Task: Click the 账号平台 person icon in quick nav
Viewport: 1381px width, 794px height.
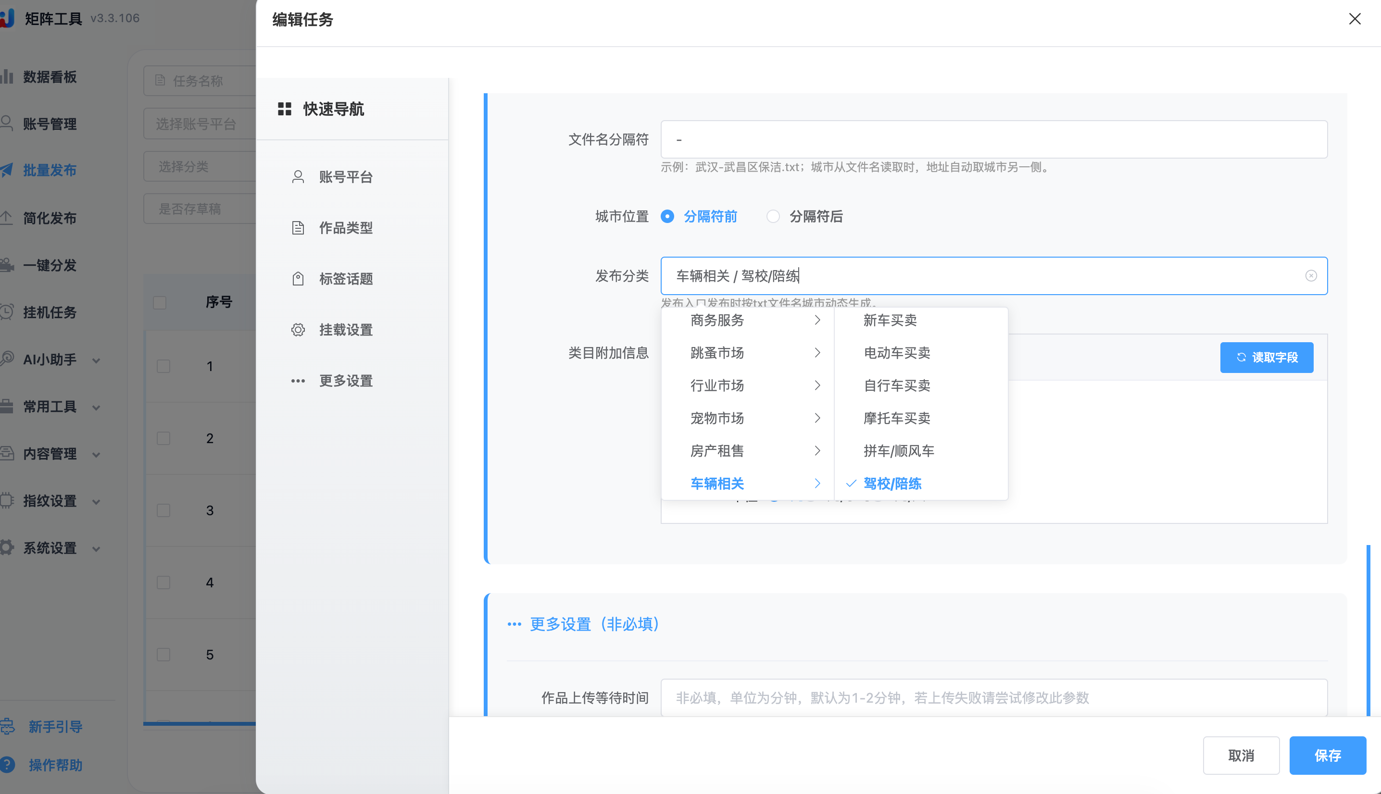Action: tap(298, 177)
